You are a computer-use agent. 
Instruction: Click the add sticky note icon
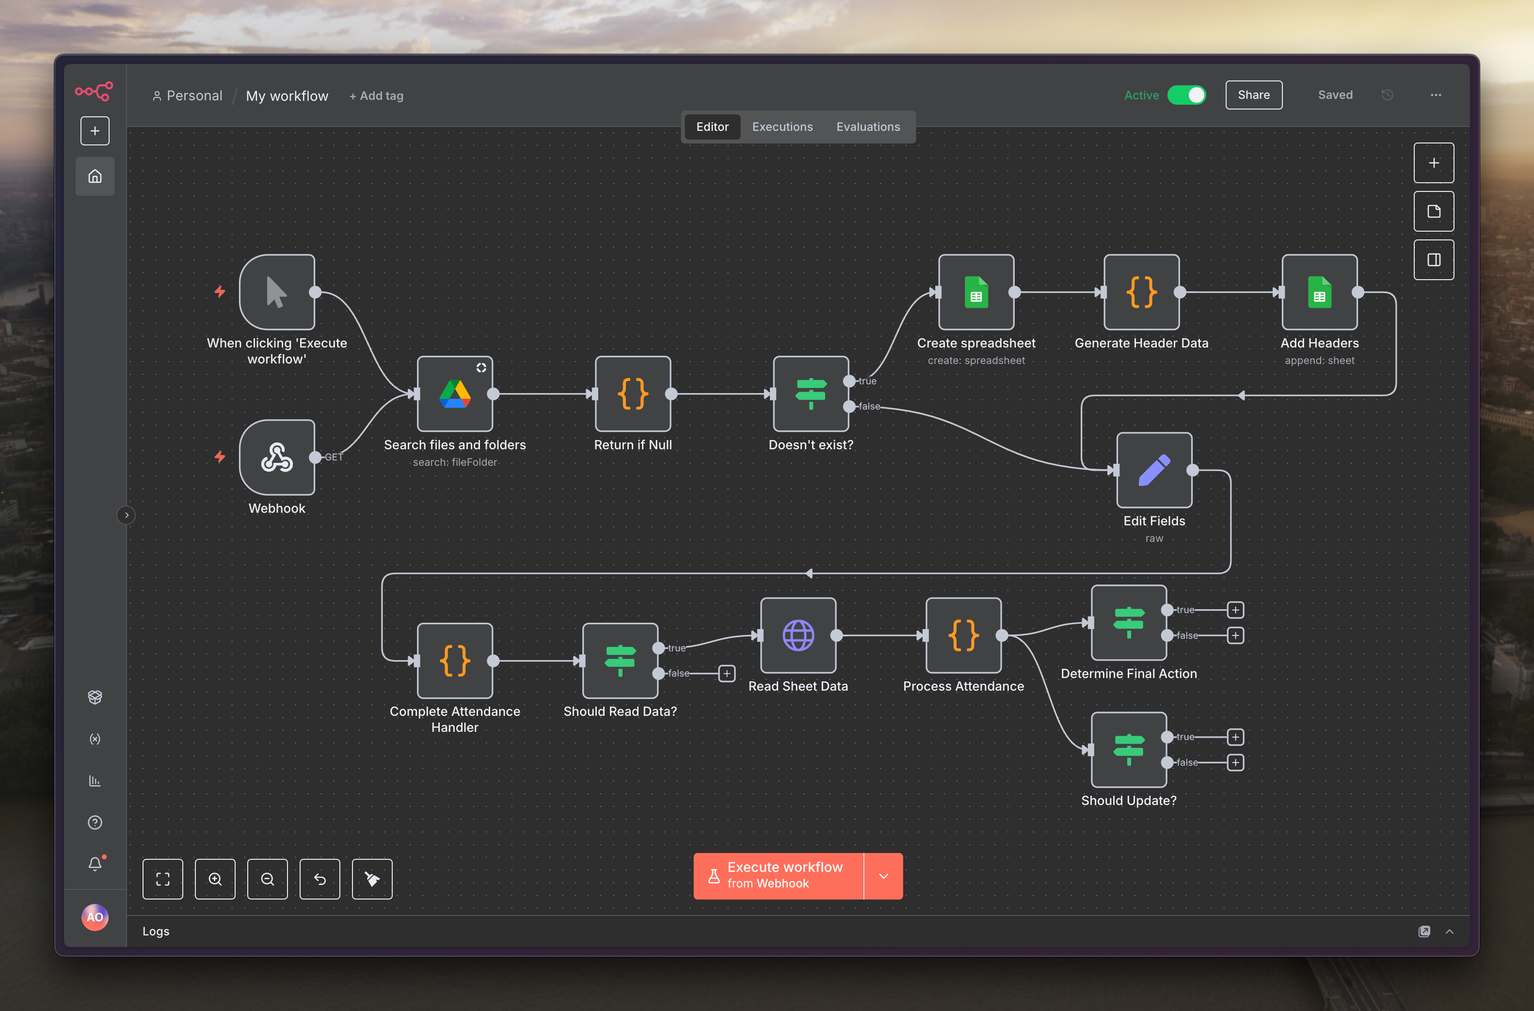click(1434, 211)
